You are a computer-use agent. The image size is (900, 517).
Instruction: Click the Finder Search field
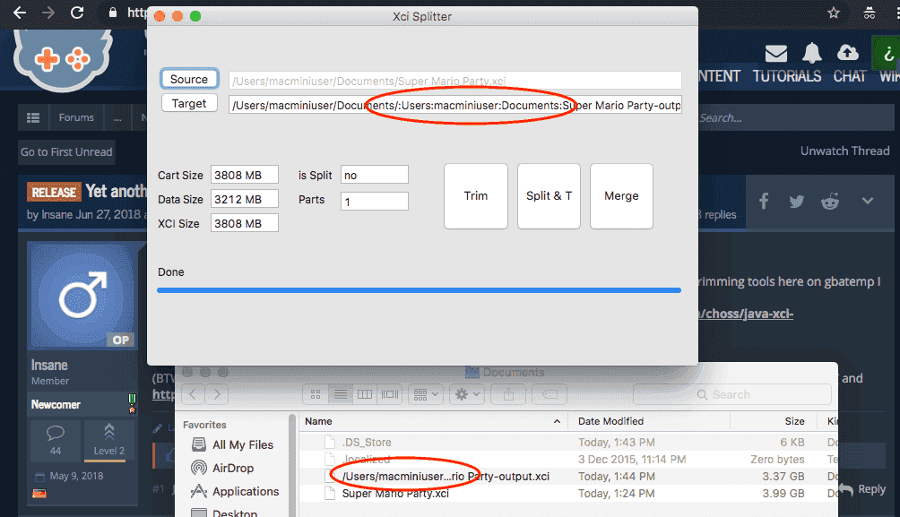732,395
